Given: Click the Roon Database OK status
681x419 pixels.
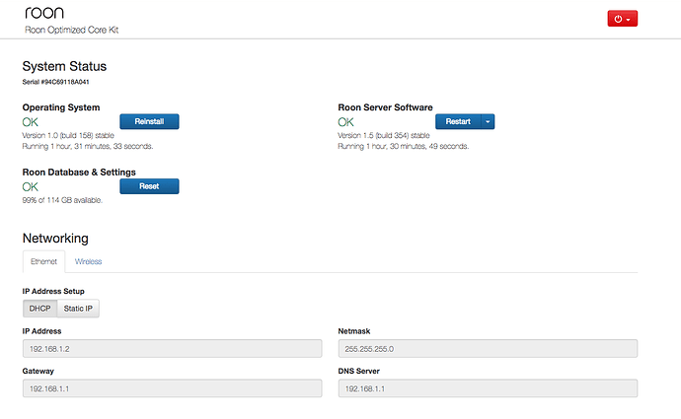Looking at the screenshot, I should (31, 187).
